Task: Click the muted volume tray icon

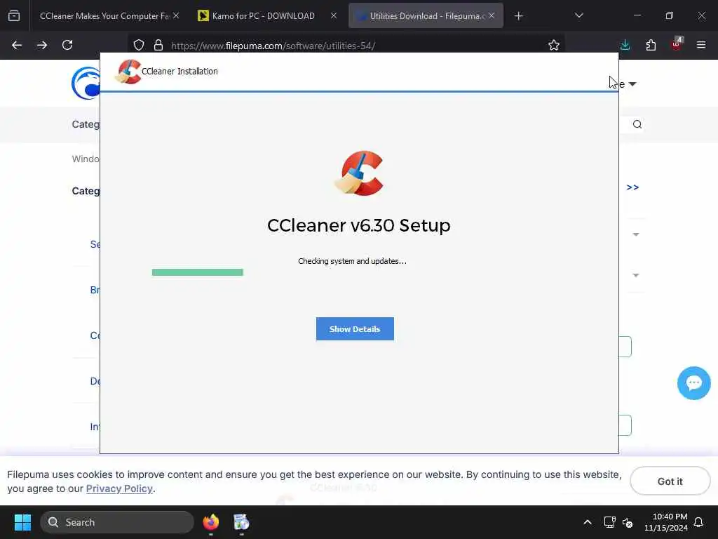Action: [x=628, y=522]
